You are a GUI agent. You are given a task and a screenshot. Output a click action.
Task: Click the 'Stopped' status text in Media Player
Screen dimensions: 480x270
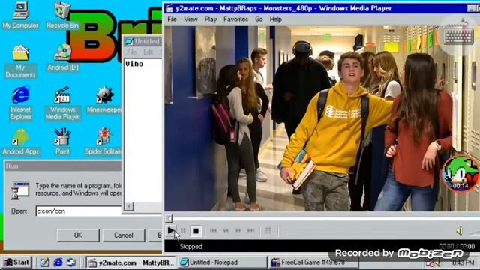click(x=190, y=247)
